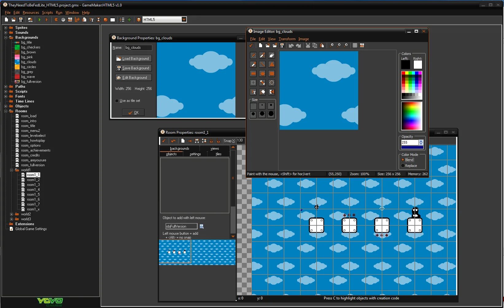This screenshot has width=504, height=308.
Task: Open Resources menu in main menu bar
Action: 31,13
